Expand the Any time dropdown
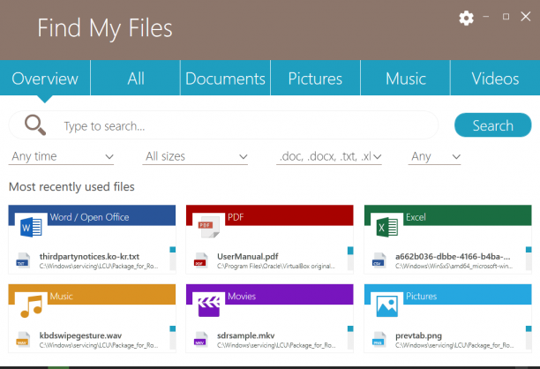The image size is (540, 369). point(61,157)
